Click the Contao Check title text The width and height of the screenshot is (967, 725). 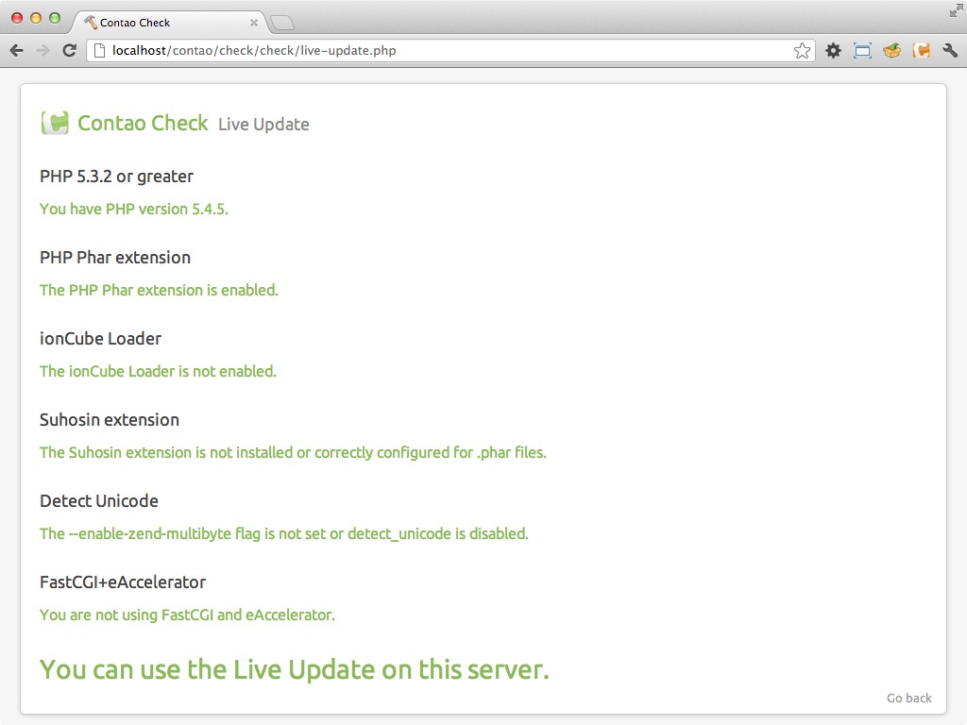(143, 123)
